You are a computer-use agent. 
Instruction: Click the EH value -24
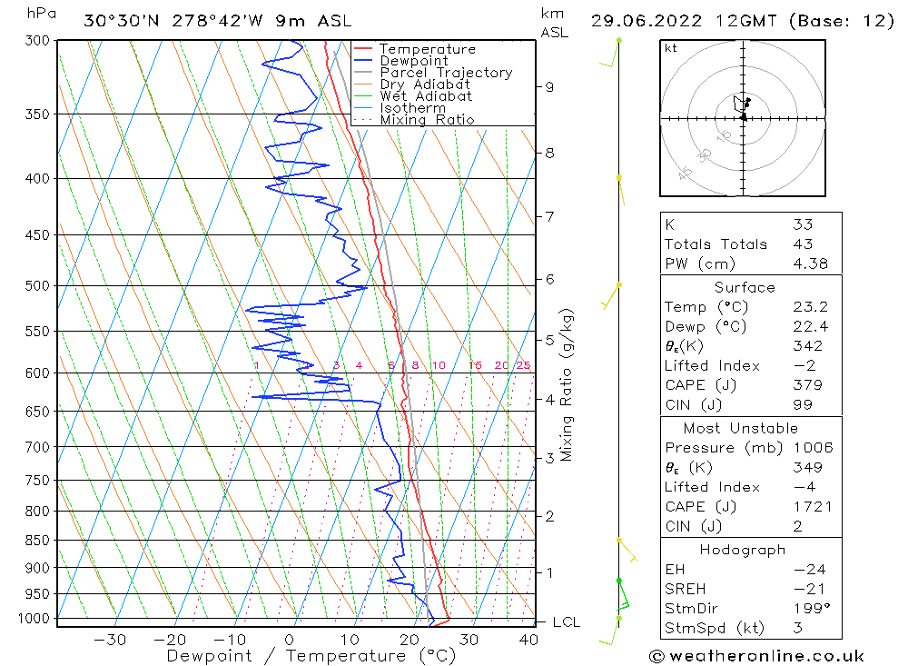click(809, 569)
